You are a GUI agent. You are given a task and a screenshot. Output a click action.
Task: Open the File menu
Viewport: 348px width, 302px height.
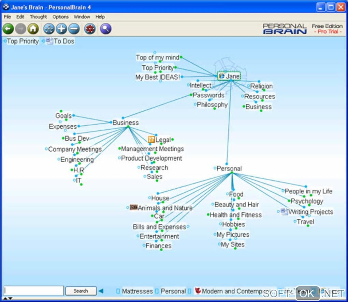point(7,17)
